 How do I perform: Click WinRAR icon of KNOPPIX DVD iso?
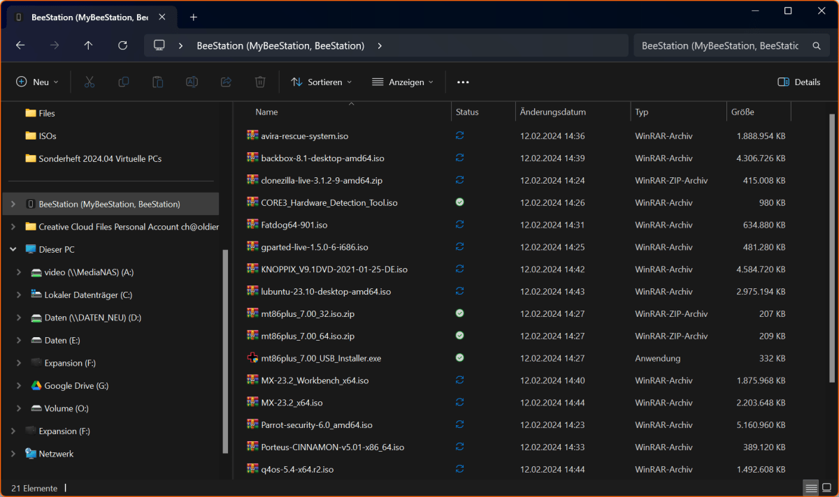click(x=252, y=269)
